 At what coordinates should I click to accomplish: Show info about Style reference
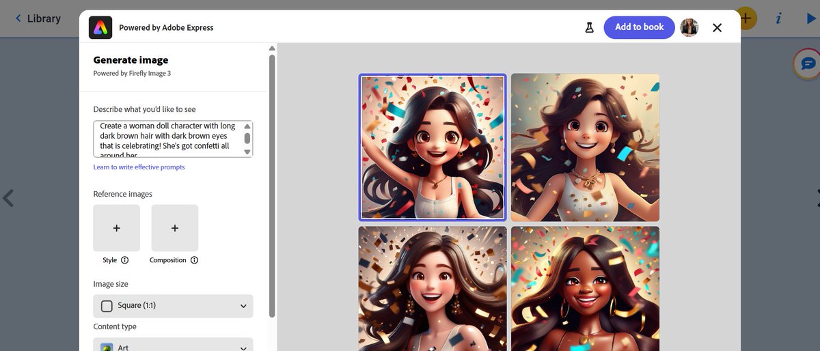click(x=124, y=260)
